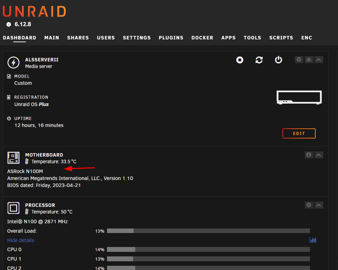The image size is (338, 270).
Task: Click the Overall Load progress bar
Action: coord(208,231)
